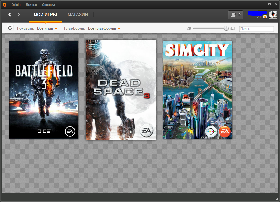Expand the 'Все платформы' platform dropdown

[x=104, y=28]
